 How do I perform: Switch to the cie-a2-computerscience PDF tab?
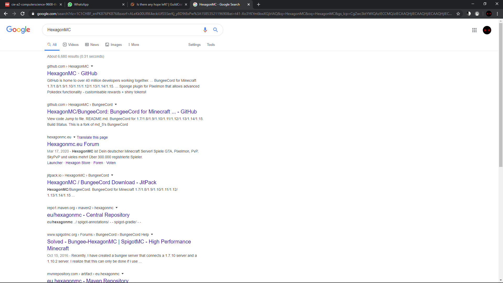click(x=33, y=4)
